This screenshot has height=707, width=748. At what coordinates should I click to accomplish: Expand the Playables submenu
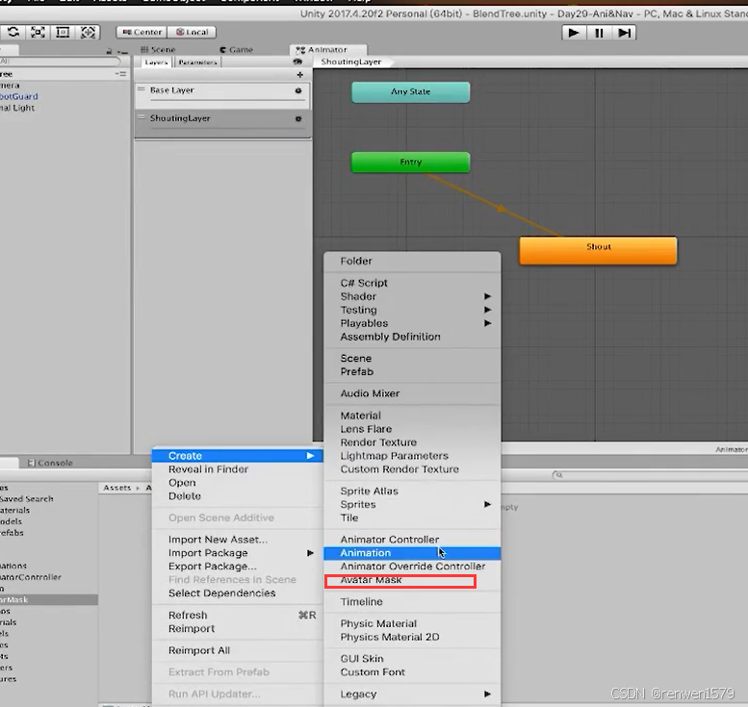coord(412,323)
